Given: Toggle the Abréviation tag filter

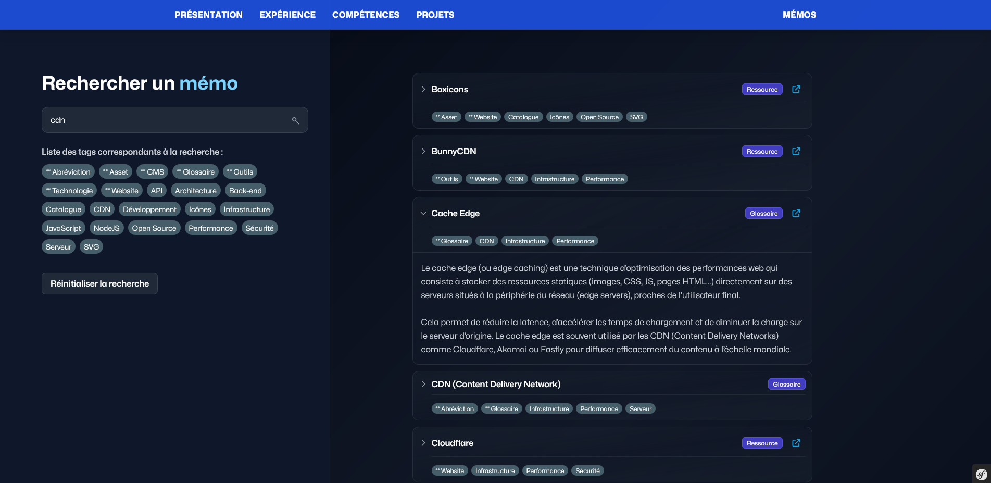Looking at the screenshot, I should click(x=68, y=172).
